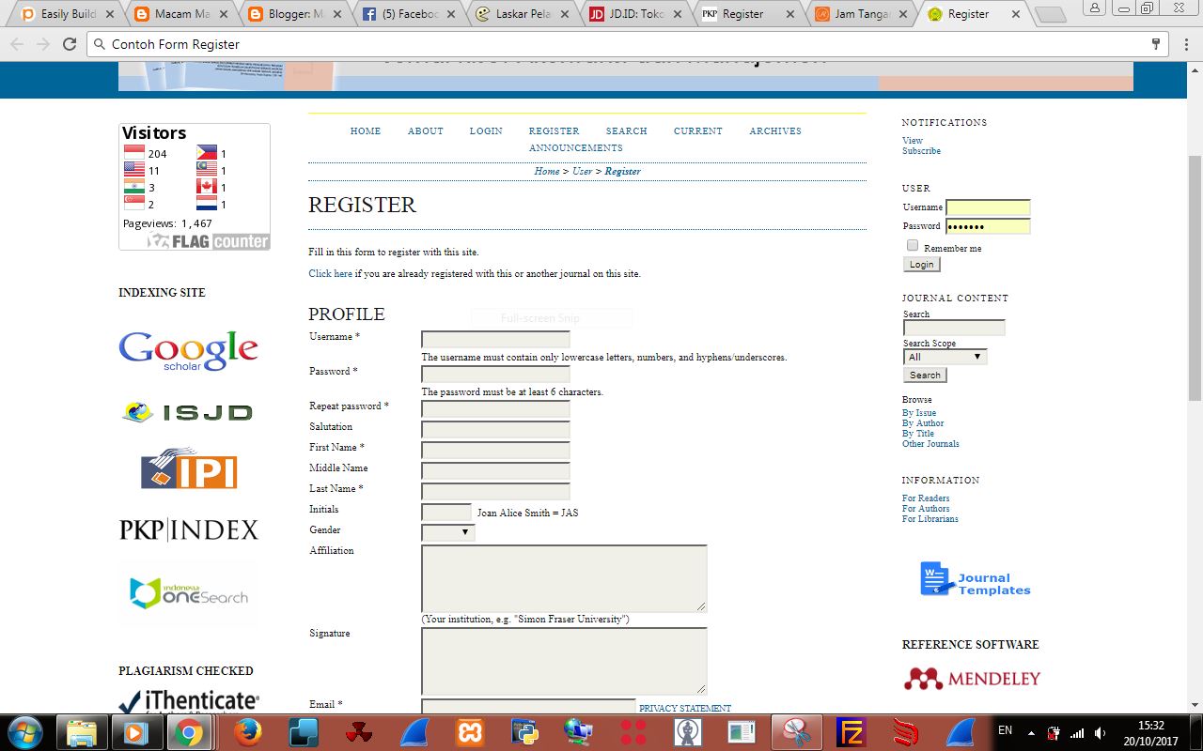Open SEARCH in the journal navigation
This screenshot has height=751, width=1203.
point(626,131)
